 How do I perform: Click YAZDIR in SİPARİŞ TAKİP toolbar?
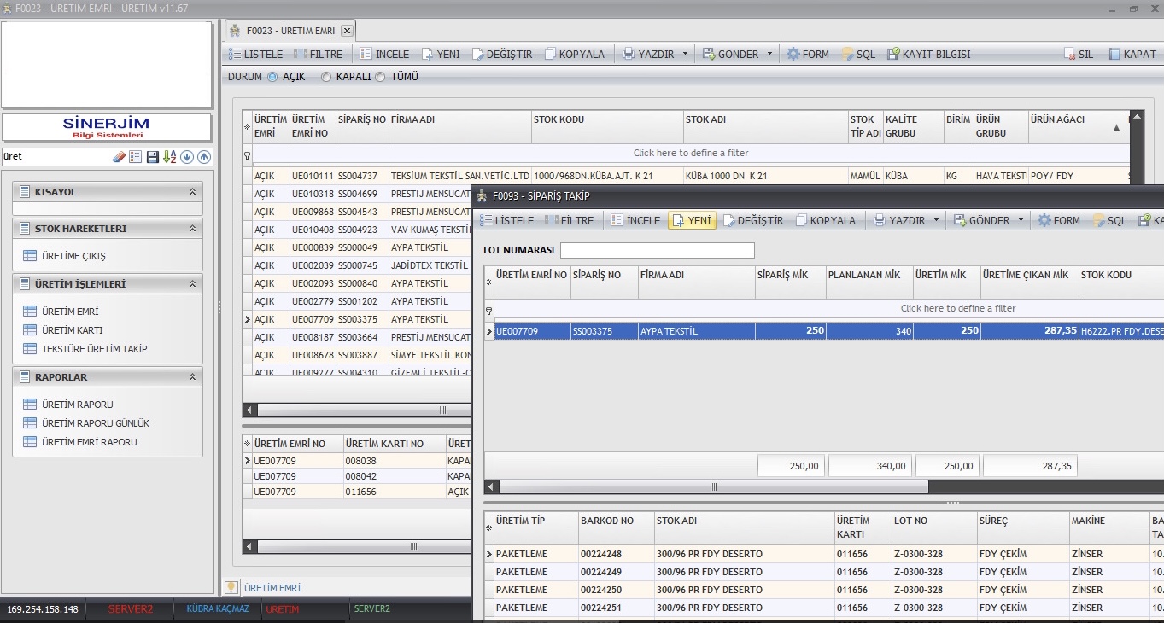[x=901, y=220]
